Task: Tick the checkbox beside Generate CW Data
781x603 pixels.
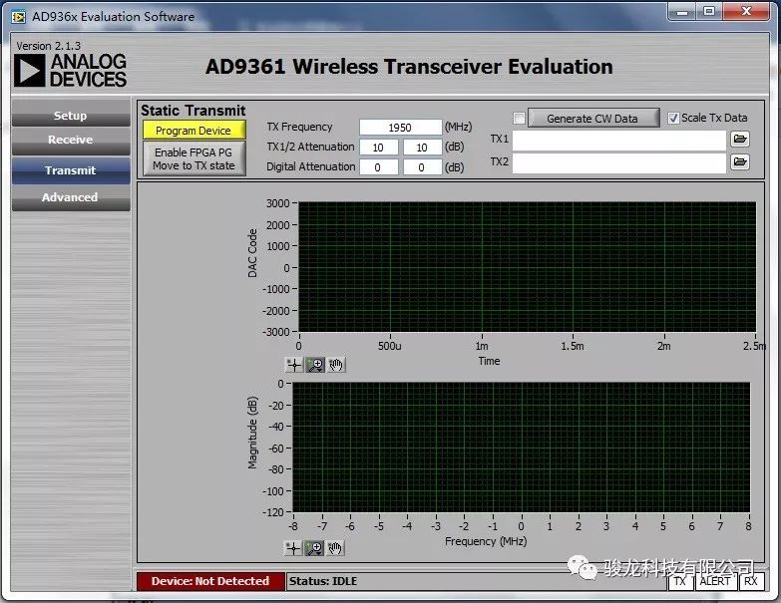Action: click(x=519, y=119)
